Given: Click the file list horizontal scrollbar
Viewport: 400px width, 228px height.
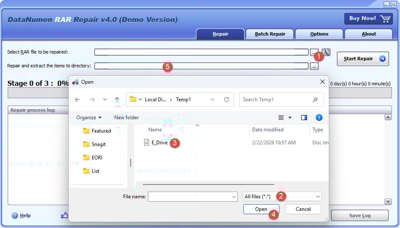Looking at the screenshot, I should (209, 184).
